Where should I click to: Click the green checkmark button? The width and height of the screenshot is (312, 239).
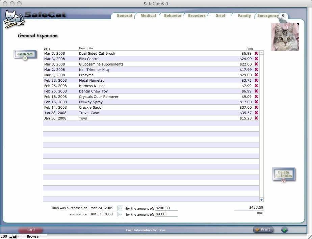point(285,230)
